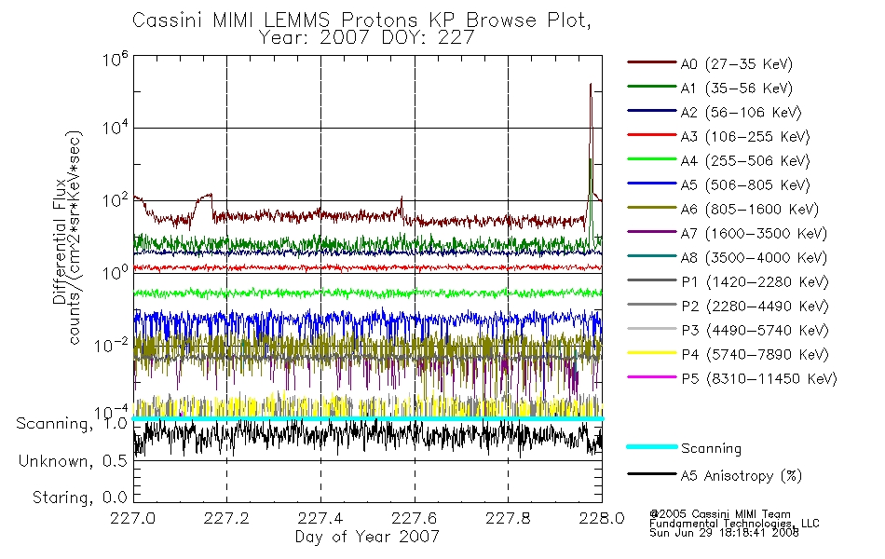Click the A4 (255-506 KeV) legend label

(745, 161)
